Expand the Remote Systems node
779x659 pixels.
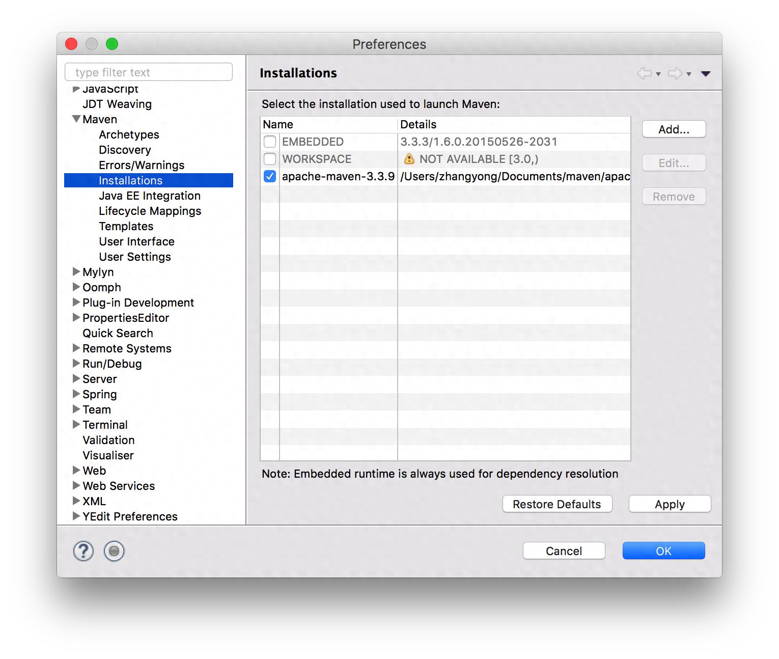click(76, 348)
